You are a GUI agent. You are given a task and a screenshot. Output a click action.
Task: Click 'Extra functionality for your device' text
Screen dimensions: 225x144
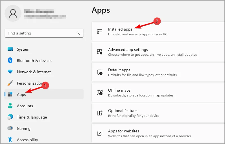point(134,116)
